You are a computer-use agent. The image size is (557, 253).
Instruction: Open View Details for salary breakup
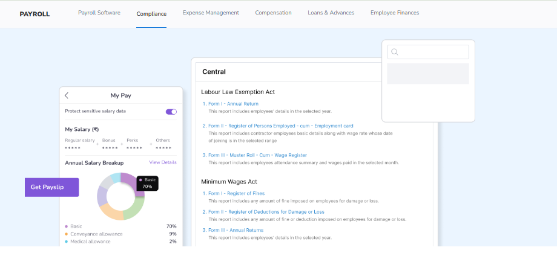(163, 162)
